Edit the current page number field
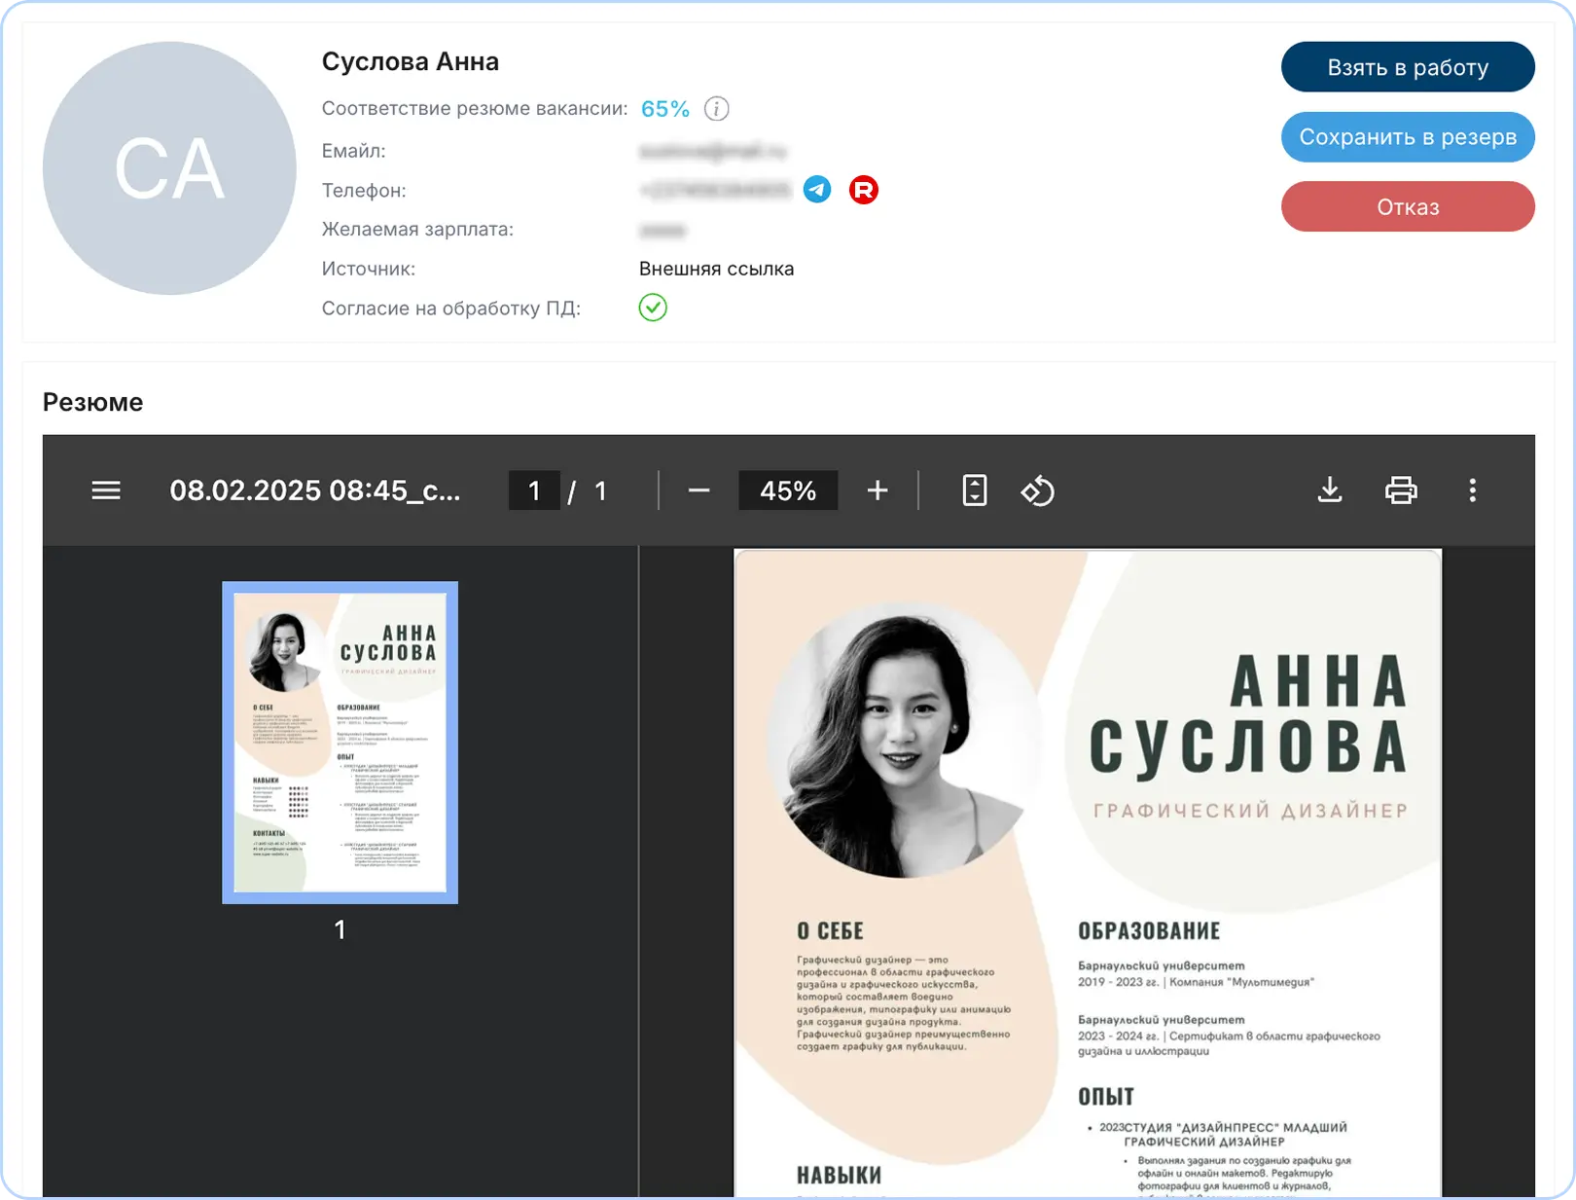The width and height of the screenshot is (1576, 1200). coord(534,491)
